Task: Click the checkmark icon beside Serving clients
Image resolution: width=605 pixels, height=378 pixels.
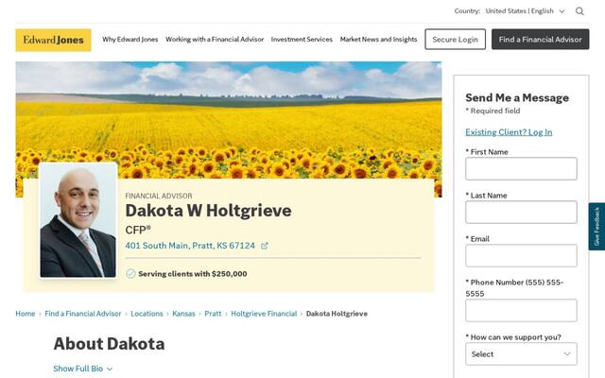Action: click(x=130, y=273)
